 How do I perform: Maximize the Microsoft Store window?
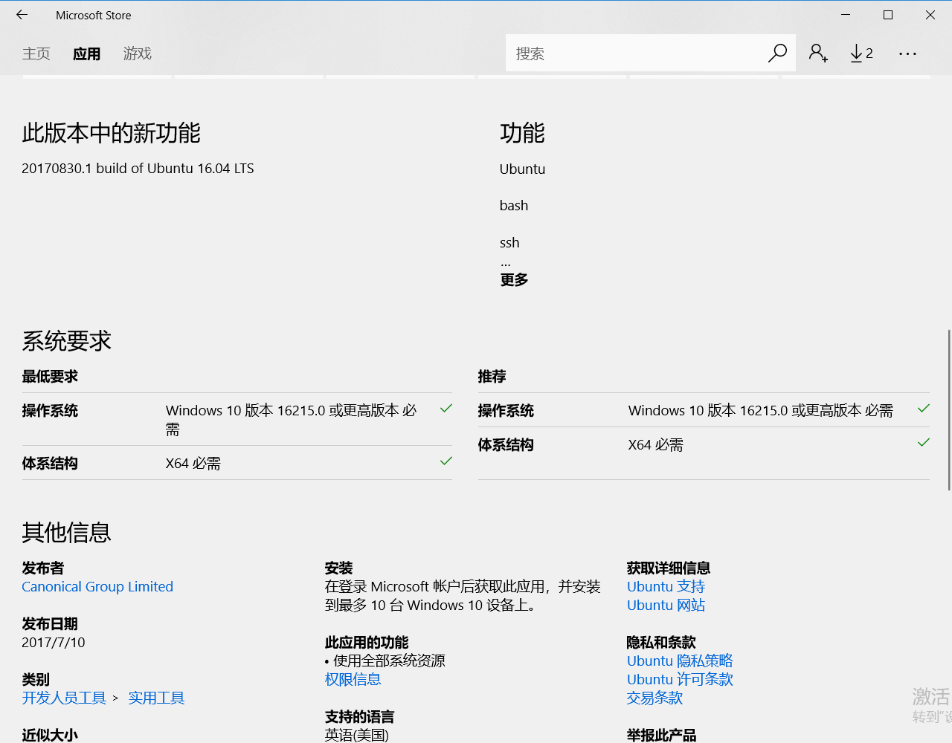click(888, 15)
